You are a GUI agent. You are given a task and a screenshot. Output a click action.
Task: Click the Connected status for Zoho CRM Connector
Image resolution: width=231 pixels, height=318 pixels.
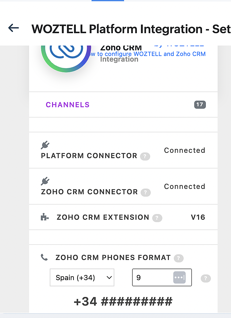[x=185, y=186]
